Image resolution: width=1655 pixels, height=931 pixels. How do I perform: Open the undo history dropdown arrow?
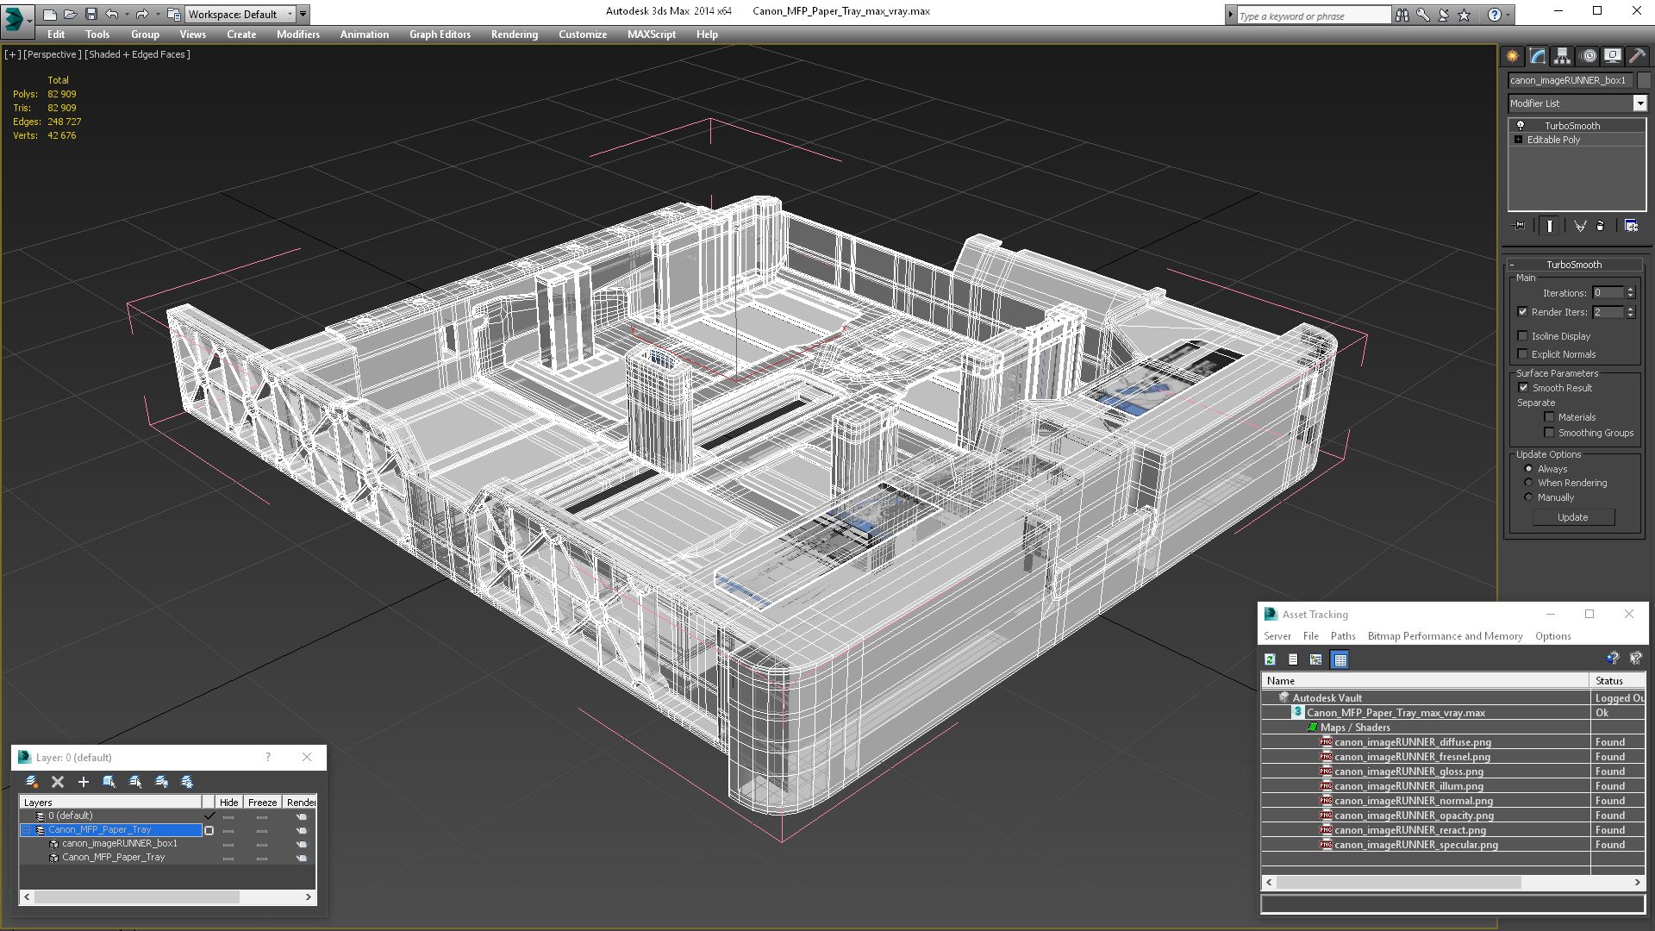coord(127,14)
